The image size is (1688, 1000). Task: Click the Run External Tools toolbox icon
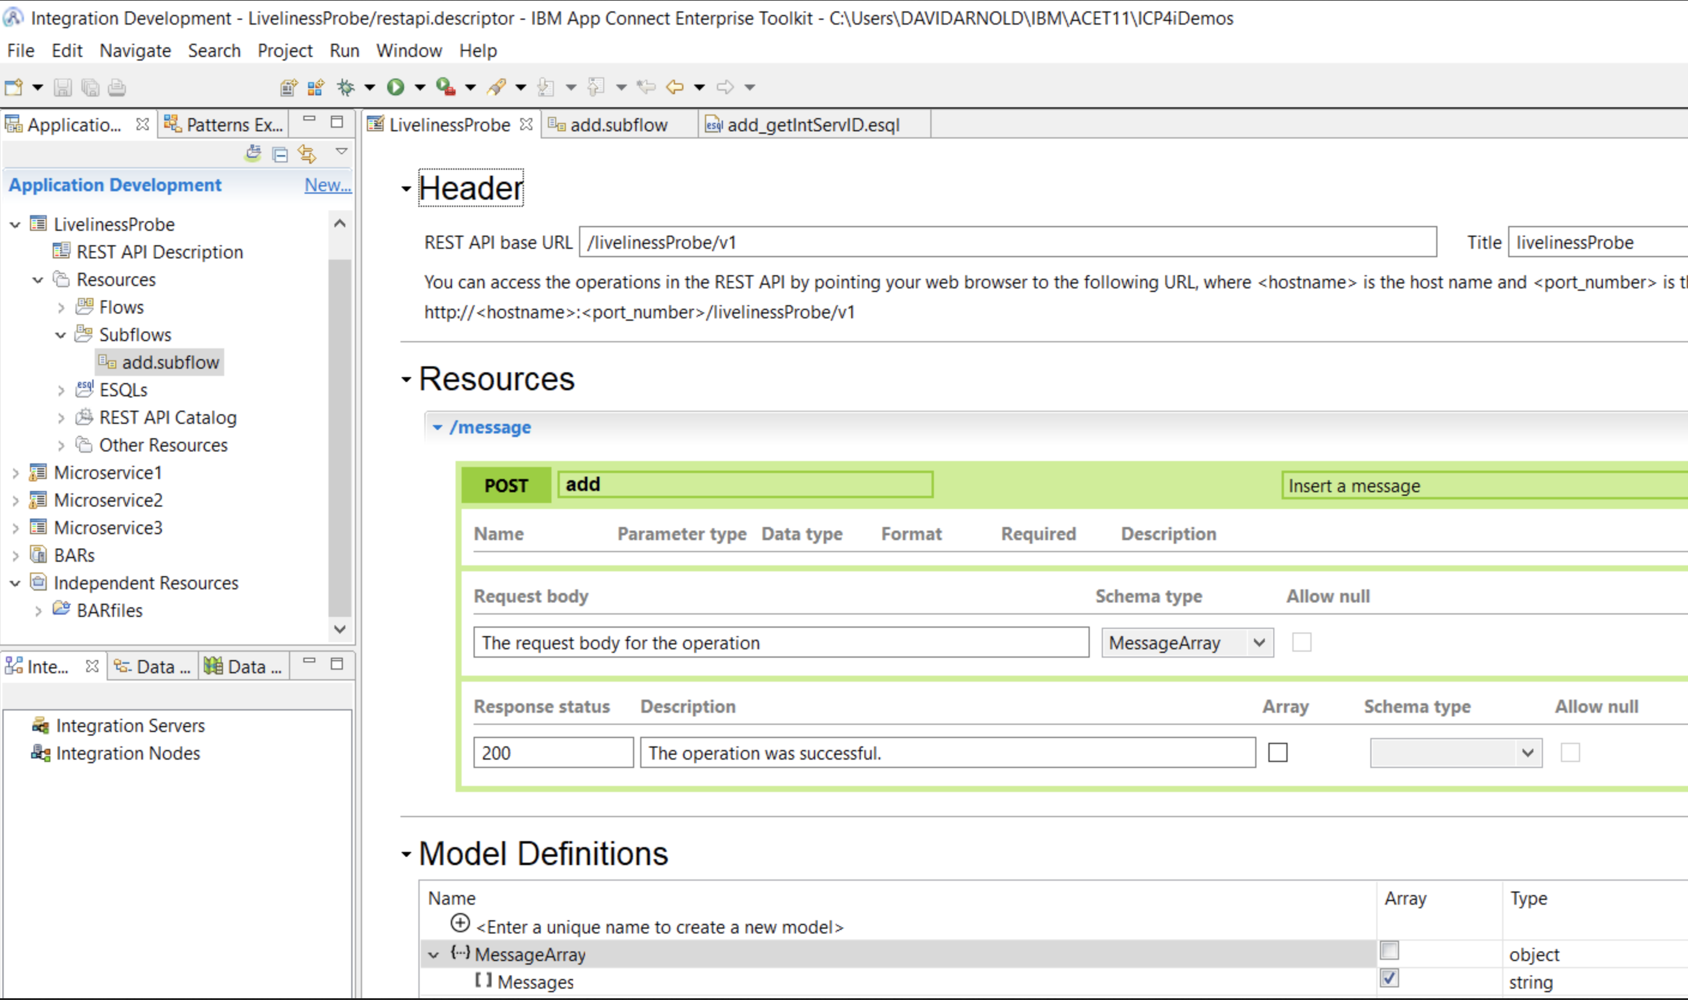pyautogui.click(x=445, y=87)
